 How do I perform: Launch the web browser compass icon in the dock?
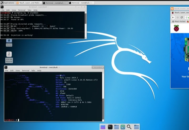[x=123, y=127]
